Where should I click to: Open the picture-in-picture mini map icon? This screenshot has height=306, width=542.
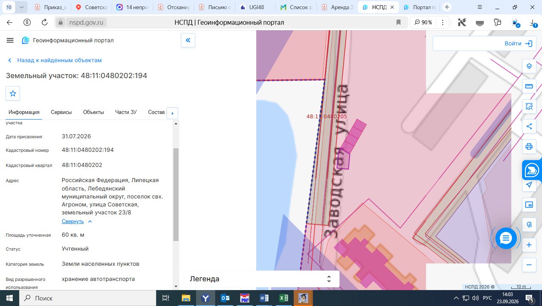(x=529, y=205)
